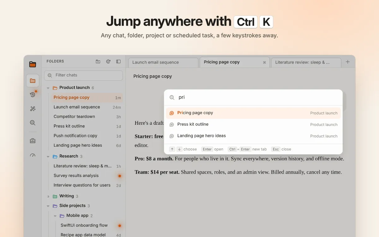Open the Competitor teardown chat
This screenshot has width=379, height=237.
[87, 117]
